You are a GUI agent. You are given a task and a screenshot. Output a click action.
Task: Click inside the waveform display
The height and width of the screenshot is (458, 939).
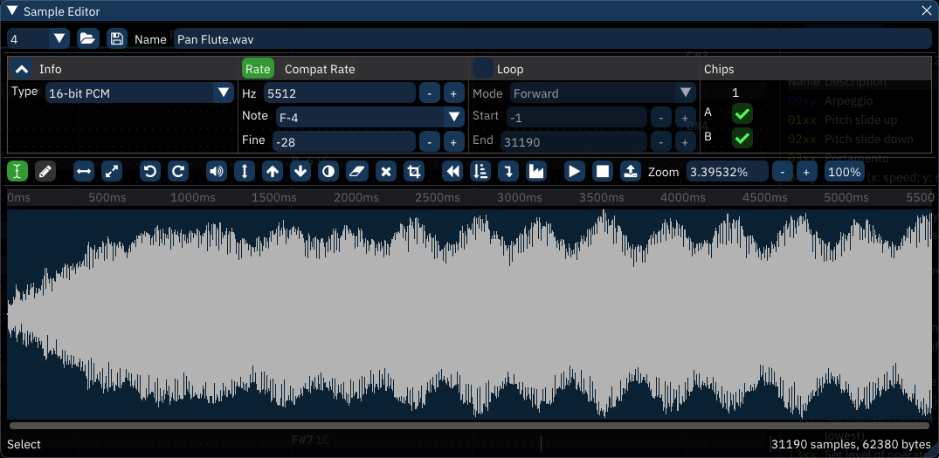click(470, 314)
